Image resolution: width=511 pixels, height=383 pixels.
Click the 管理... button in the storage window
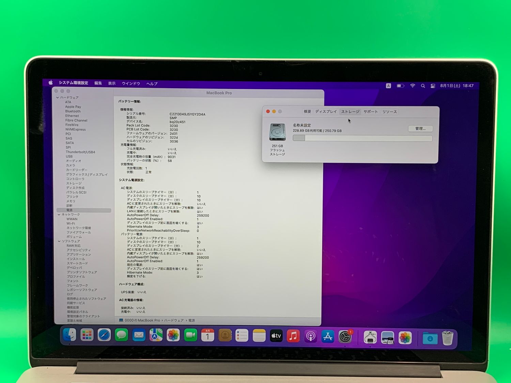tap(420, 129)
